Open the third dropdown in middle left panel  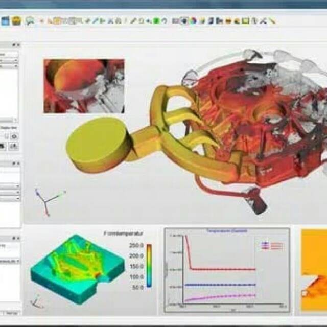[10, 198]
